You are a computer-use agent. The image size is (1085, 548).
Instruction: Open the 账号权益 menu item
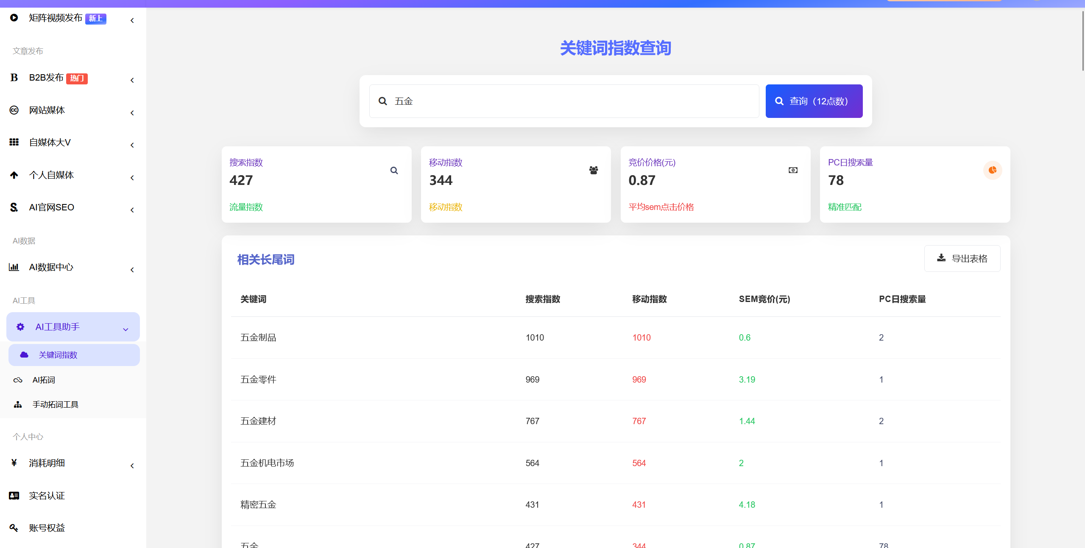(x=73, y=528)
